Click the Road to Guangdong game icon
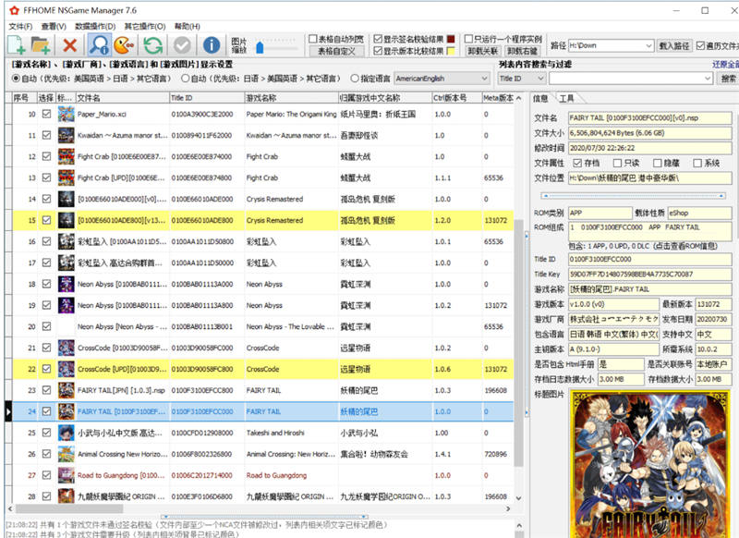The height and width of the screenshot is (538, 739). pos(66,475)
